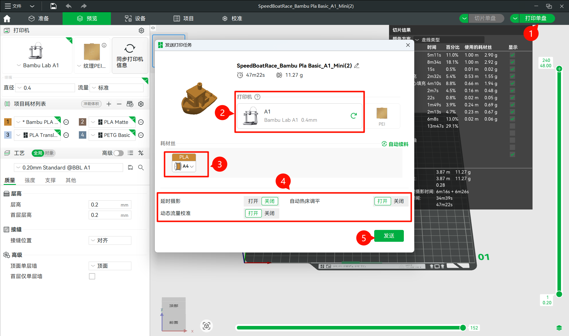Click the undo arrow icon
569x336 pixels.
[69, 6]
